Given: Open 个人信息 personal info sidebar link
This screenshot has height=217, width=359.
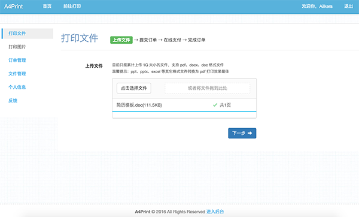Looking at the screenshot, I should coord(17,87).
